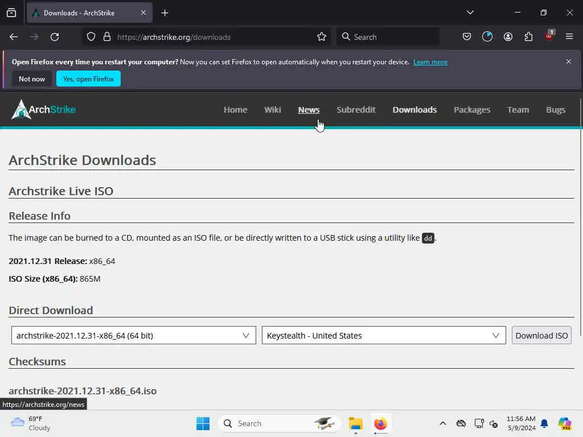
Task: Dismiss the Firefox restart notification bar
Action: (569, 61)
